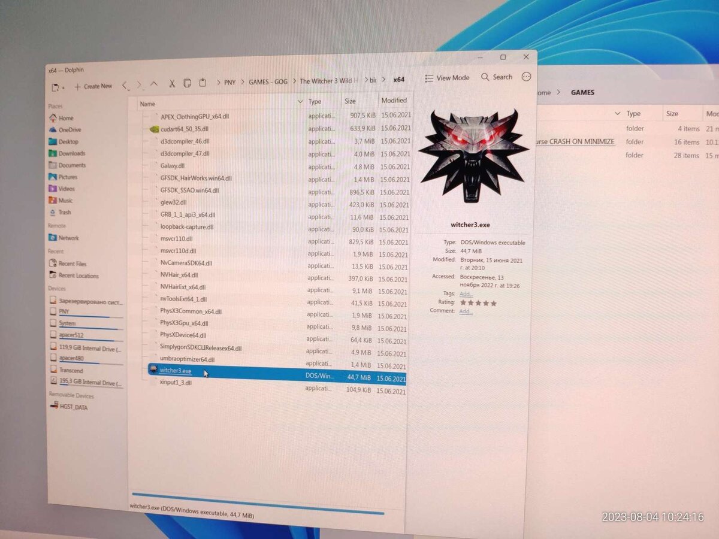Image resolution: width=719 pixels, height=539 pixels.
Task: Open Network under Remote
Action: pos(64,238)
